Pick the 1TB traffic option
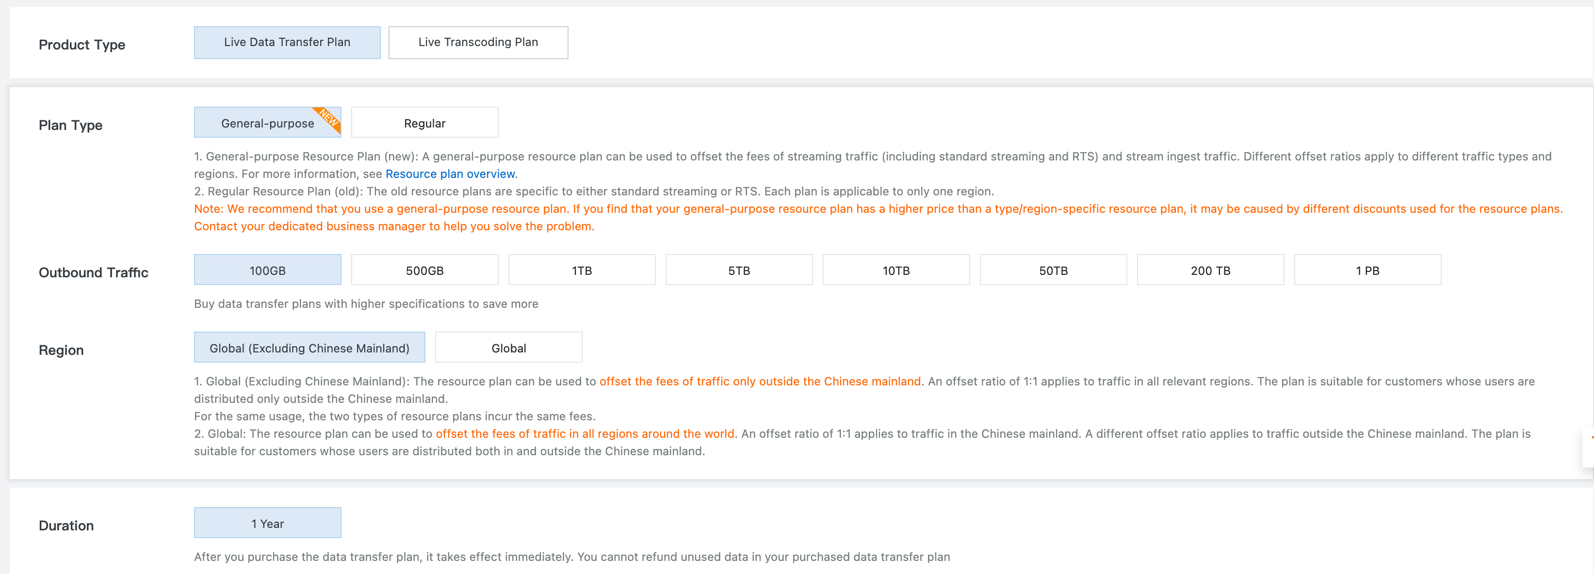Viewport: 1594px width, 574px height. coord(582,271)
